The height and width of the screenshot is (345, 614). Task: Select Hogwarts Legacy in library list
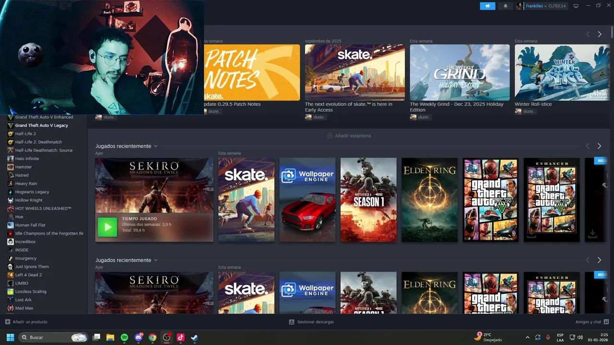tap(32, 192)
